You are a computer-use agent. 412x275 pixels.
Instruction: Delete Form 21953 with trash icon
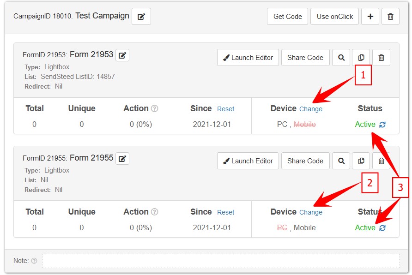tap(381, 58)
